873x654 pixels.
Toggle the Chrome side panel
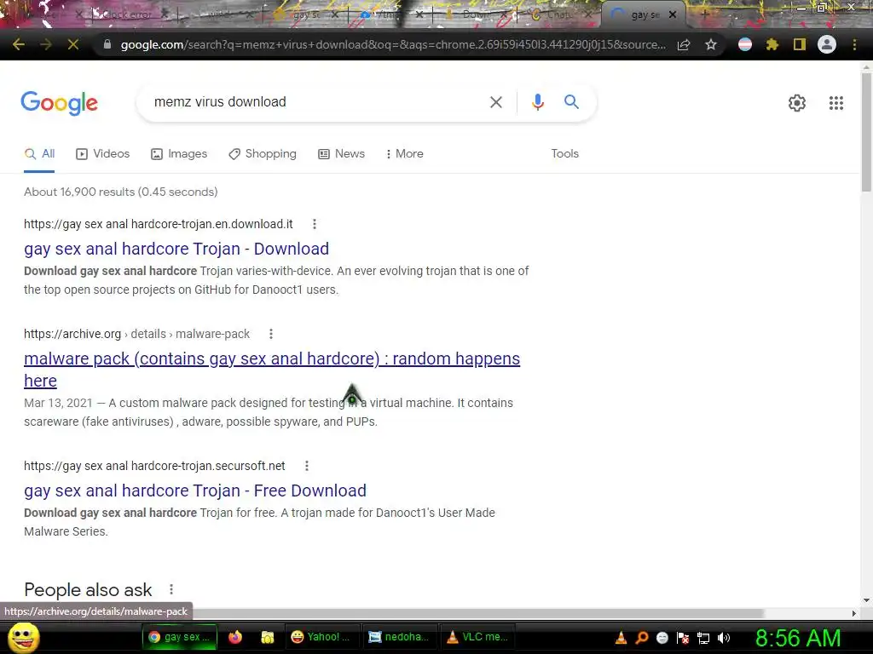coord(800,44)
